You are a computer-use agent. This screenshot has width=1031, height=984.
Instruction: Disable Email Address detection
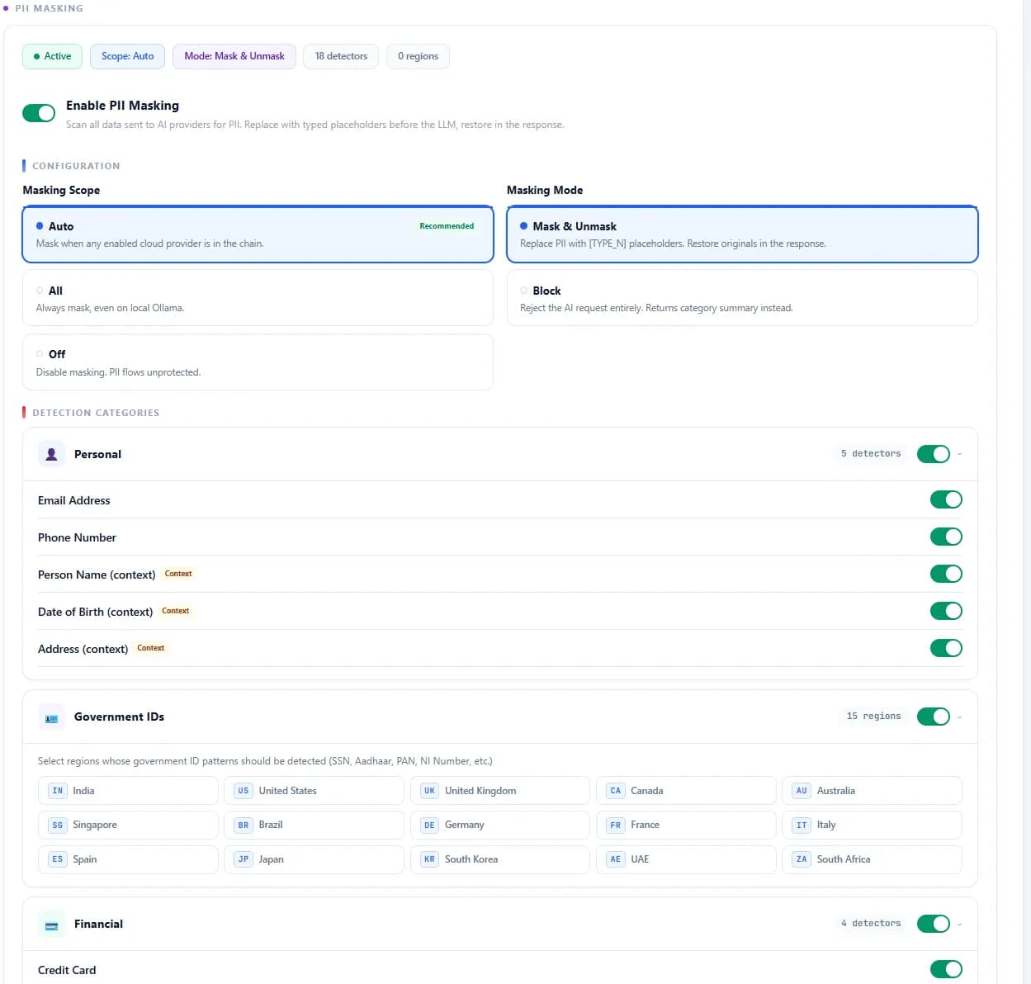click(946, 499)
